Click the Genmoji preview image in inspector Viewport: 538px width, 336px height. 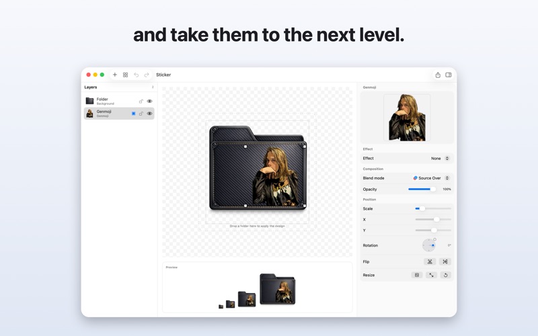[x=407, y=117]
